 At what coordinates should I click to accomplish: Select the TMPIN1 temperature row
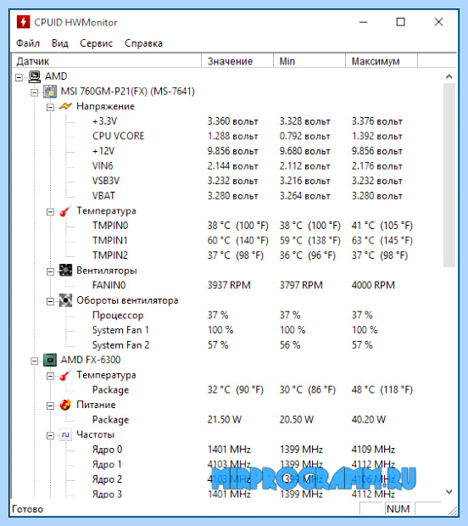click(110, 241)
